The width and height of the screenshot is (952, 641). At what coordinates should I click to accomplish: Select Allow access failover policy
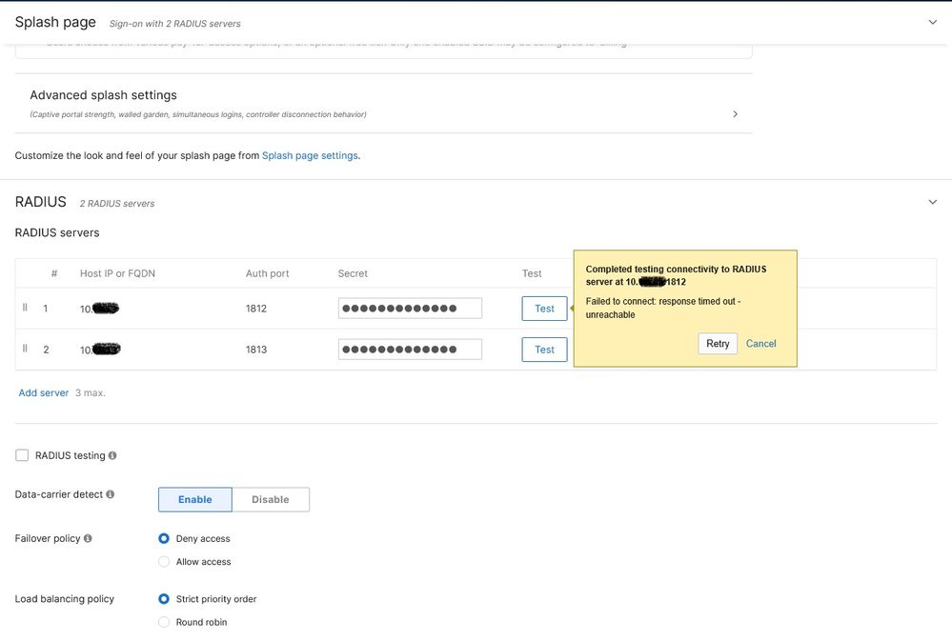tap(164, 562)
